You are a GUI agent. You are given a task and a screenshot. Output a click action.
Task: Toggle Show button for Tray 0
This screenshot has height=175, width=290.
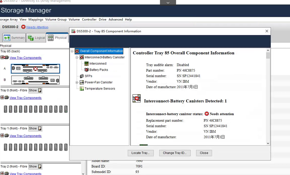35,91
